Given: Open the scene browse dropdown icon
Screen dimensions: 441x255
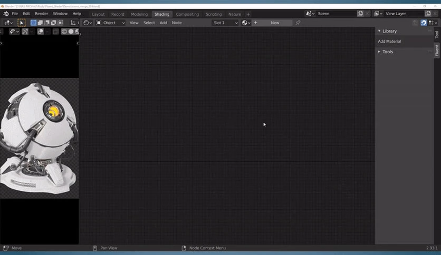Looking at the screenshot, I should pos(310,14).
